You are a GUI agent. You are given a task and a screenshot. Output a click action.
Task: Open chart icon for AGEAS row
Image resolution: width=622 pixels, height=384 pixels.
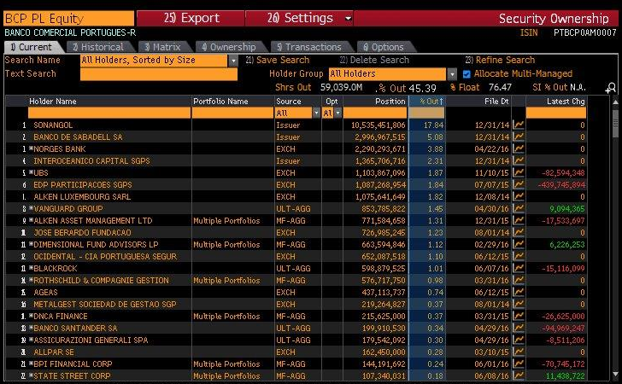(518, 292)
